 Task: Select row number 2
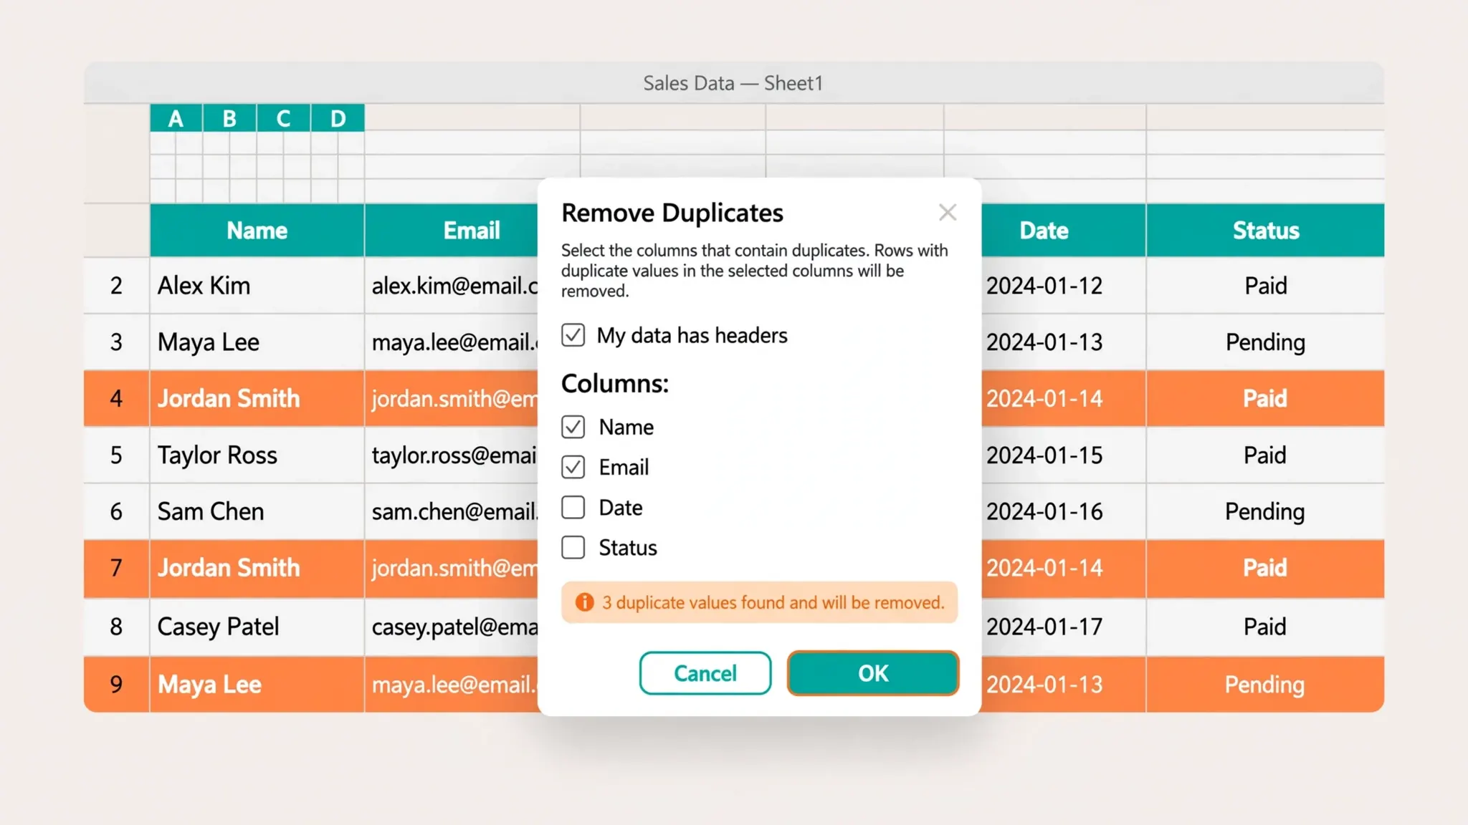(116, 286)
